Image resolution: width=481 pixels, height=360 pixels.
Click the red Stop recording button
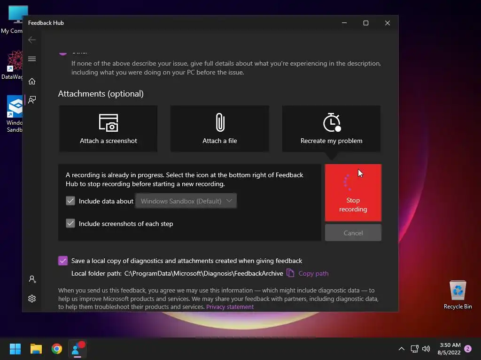353,193
